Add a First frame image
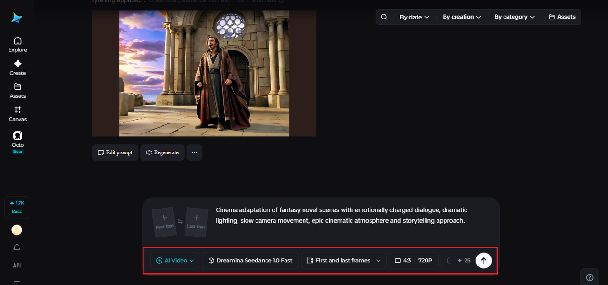608x285 pixels. (x=164, y=222)
